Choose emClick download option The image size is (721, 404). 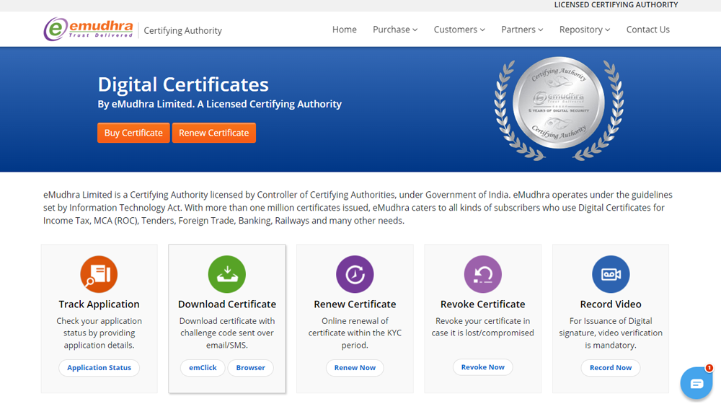[x=203, y=368]
